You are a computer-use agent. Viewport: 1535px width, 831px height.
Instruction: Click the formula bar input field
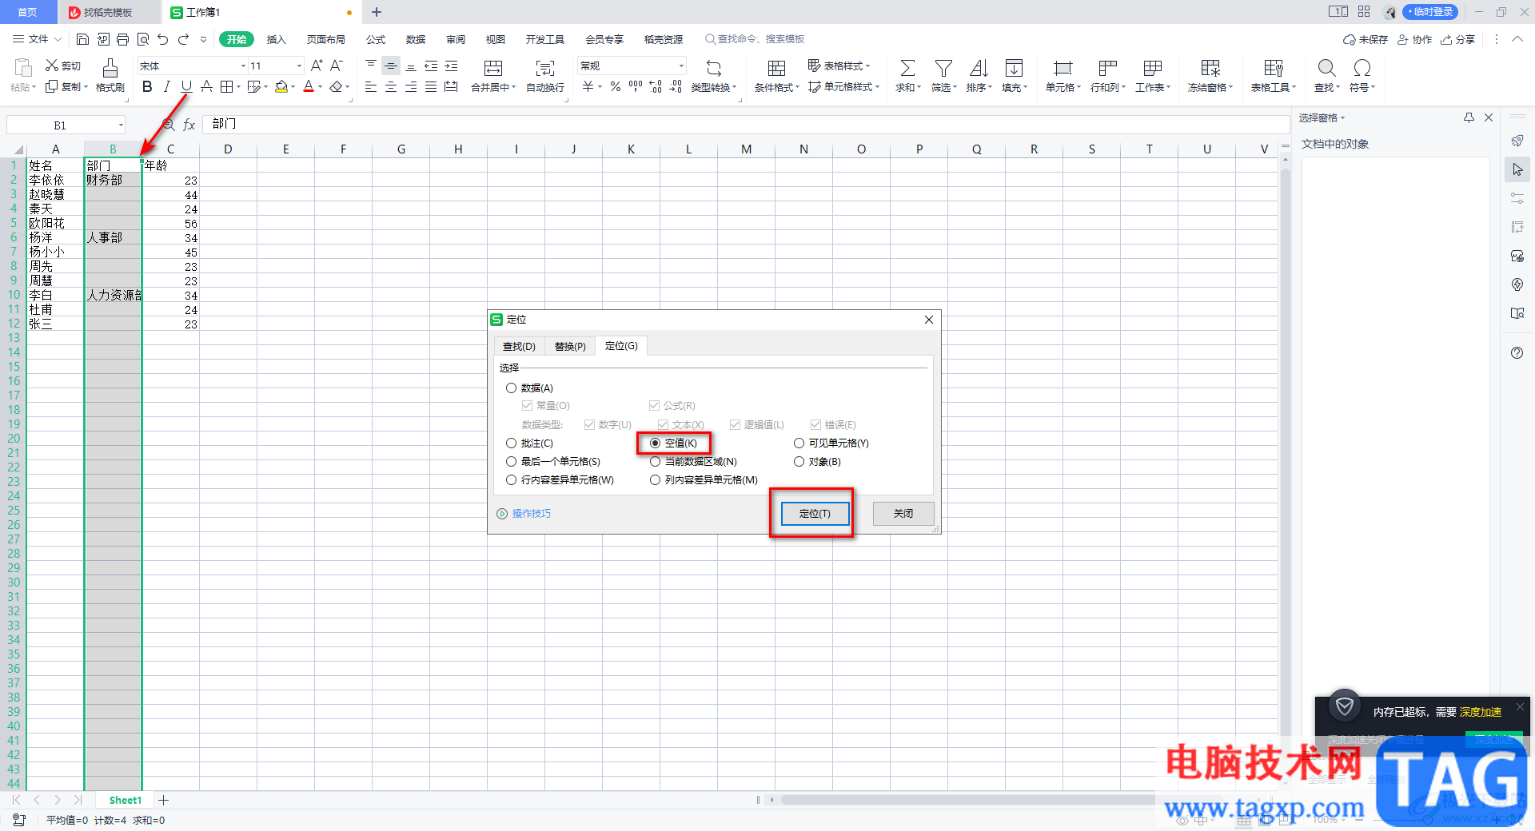(745, 125)
